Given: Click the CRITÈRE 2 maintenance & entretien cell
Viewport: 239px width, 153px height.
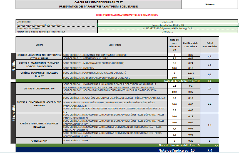Looking at the screenshot, I should coord(39,65).
